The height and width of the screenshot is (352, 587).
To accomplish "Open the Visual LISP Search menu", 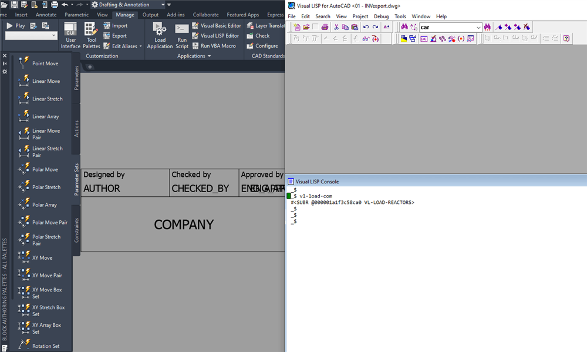I will pos(323,16).
